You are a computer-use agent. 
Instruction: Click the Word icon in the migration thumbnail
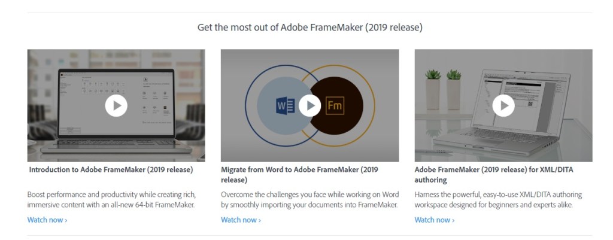point(284,107)
